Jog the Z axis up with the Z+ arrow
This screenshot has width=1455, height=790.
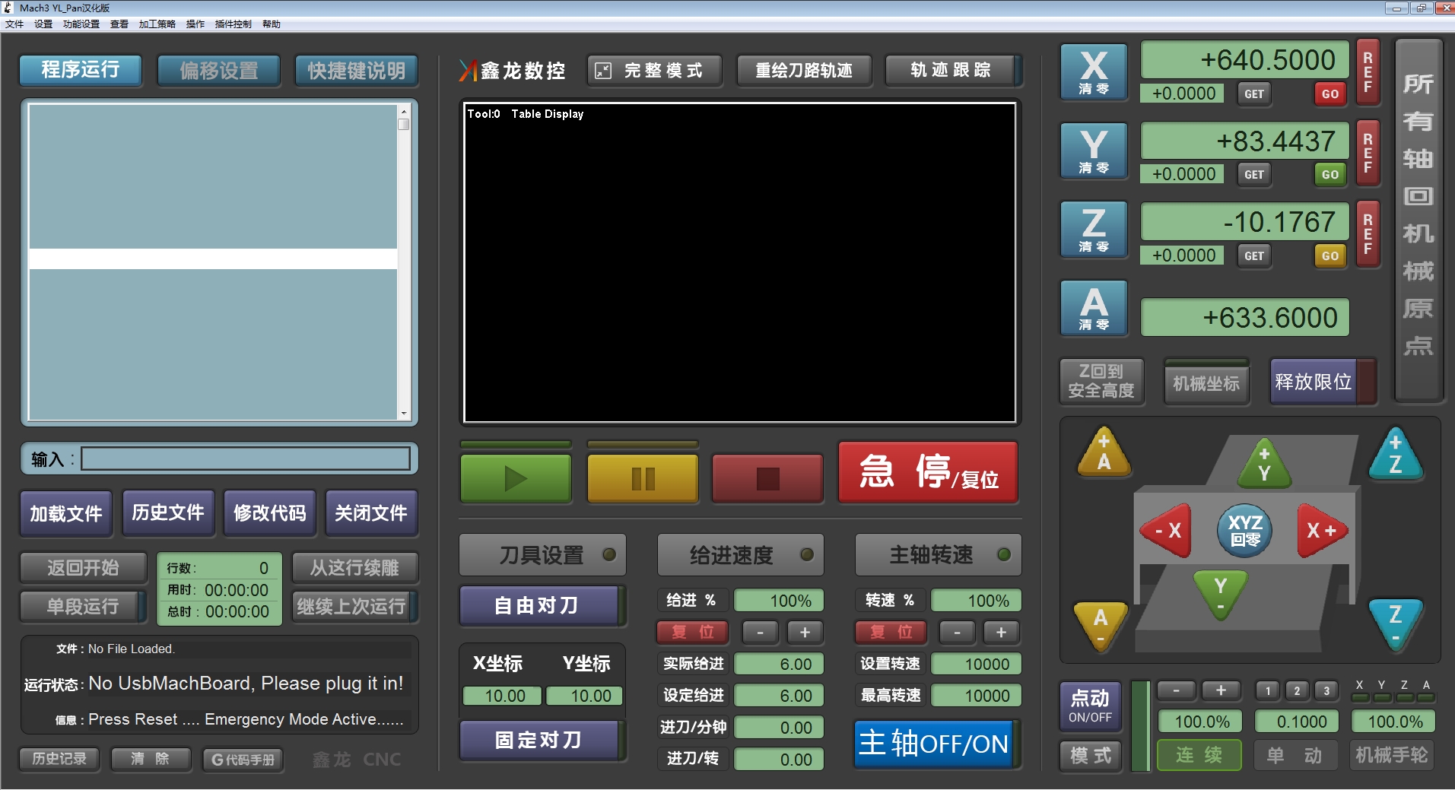click(1396, 455)
